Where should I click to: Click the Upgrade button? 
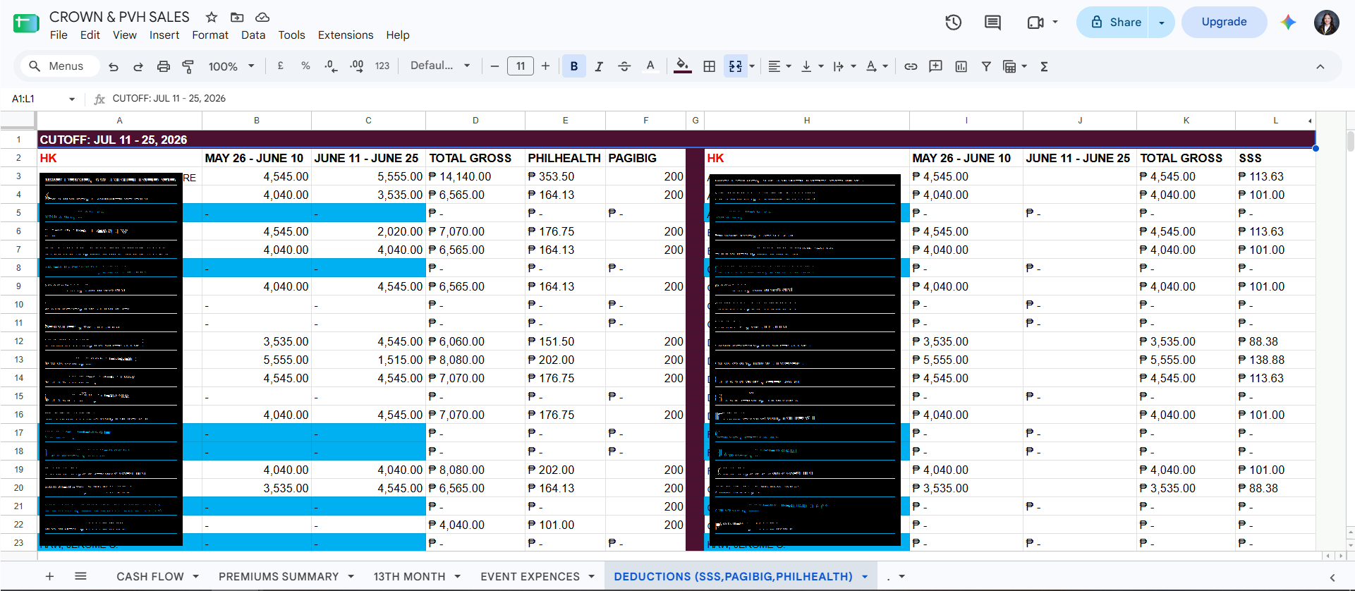pos(1224,22)
